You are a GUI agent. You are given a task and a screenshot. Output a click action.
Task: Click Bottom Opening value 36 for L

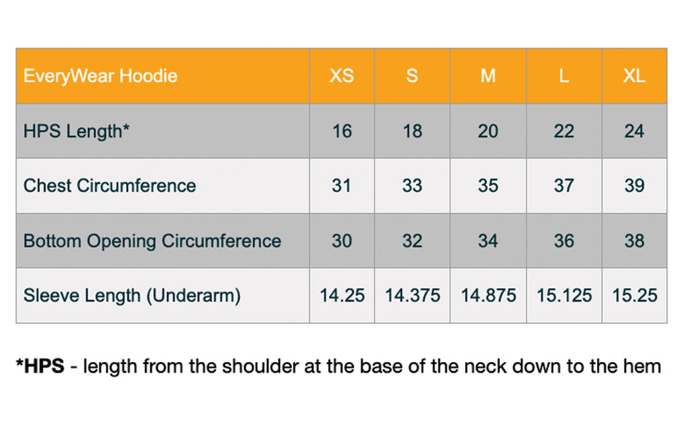click(x=564, y=241)
